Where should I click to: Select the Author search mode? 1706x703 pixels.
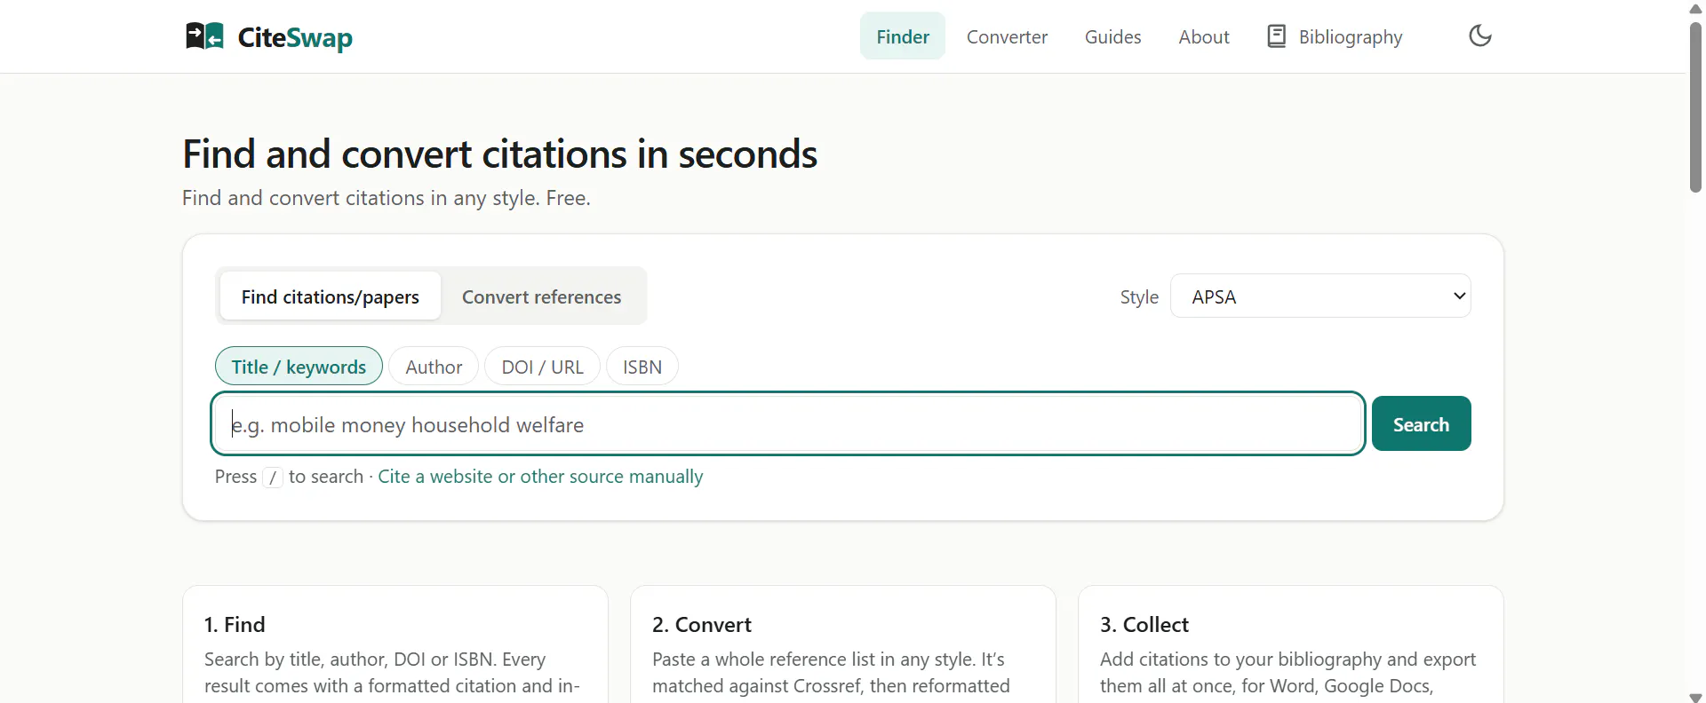[x=434, y=367]
